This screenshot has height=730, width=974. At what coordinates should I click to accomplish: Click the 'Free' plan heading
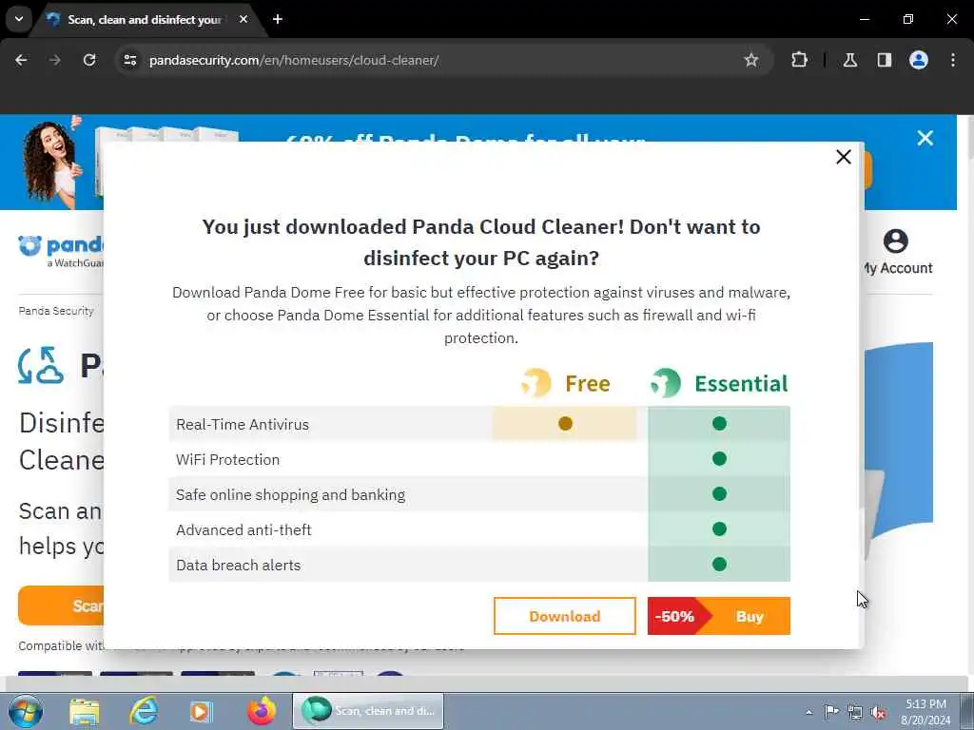tap(588, 384)
